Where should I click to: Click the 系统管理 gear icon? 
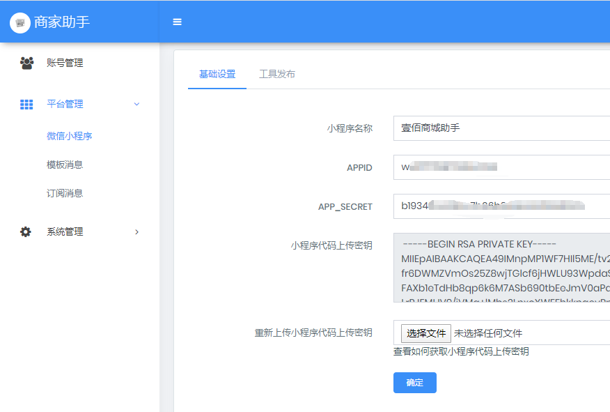click(x=26, y=232)
